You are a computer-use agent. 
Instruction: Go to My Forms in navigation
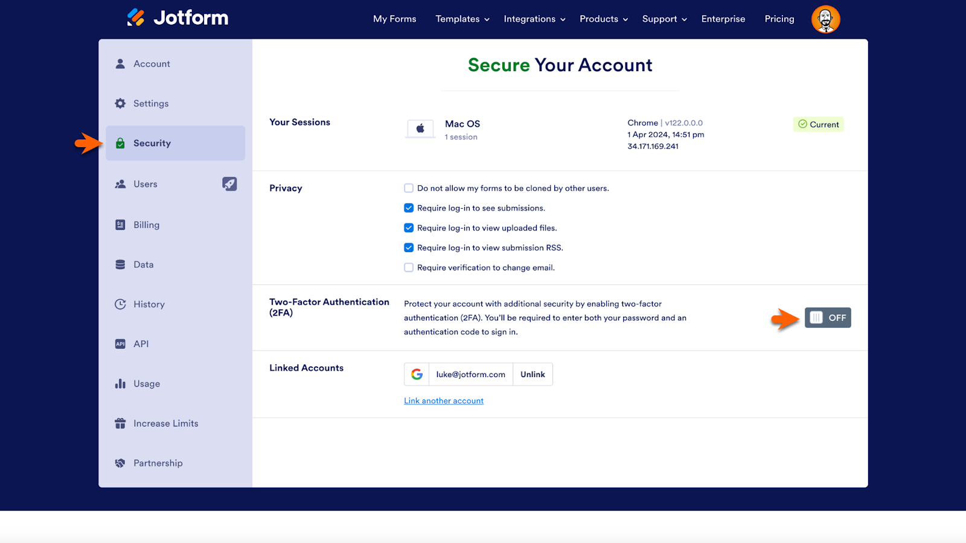point(394,19)
